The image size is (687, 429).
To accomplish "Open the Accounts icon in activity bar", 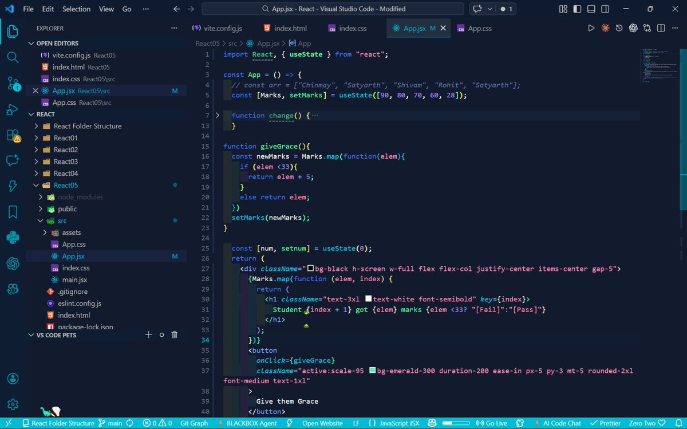I will (x=13, y=379).
